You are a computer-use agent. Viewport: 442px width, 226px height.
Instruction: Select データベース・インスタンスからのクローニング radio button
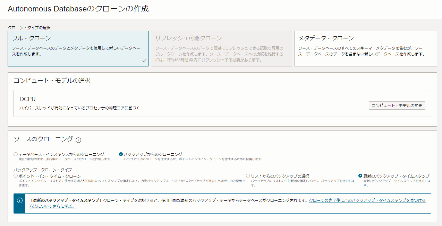pyautogui.click(x=16, y=154)
